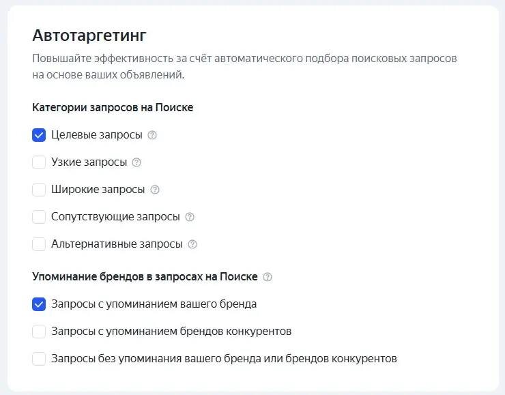Screen dimensions: 505x395
Task: Open help tooltip for Сопутствующие запросы
Action: 190,217
